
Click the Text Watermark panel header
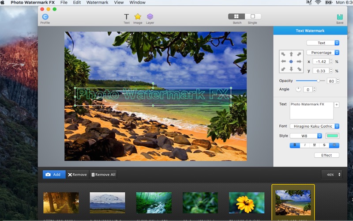pyautogui.click(x=310, y=30)
